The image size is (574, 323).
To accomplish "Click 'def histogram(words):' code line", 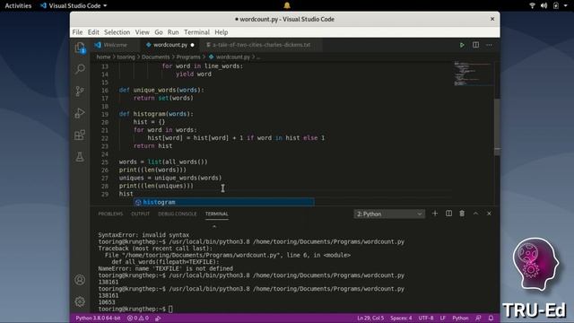I will pyautogui.click(x=156, y=114).
